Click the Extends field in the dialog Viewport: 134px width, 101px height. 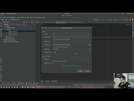(x=71, y=59)
